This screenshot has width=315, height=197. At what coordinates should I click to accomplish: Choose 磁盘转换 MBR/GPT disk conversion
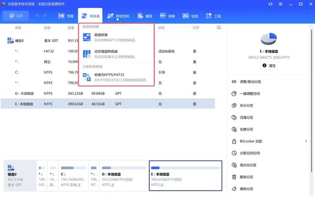click(116, 38)
